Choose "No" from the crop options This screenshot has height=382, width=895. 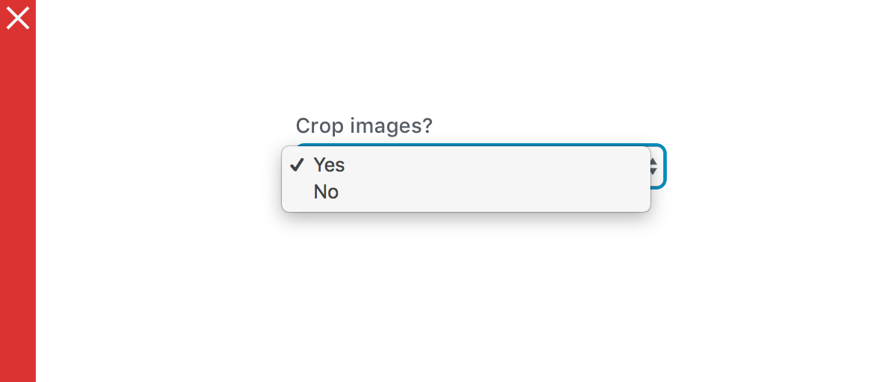click(x=326, y=192)
